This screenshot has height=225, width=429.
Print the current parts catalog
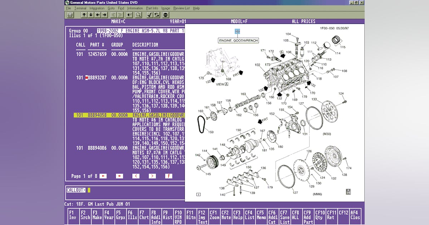[x=70, y=15]
